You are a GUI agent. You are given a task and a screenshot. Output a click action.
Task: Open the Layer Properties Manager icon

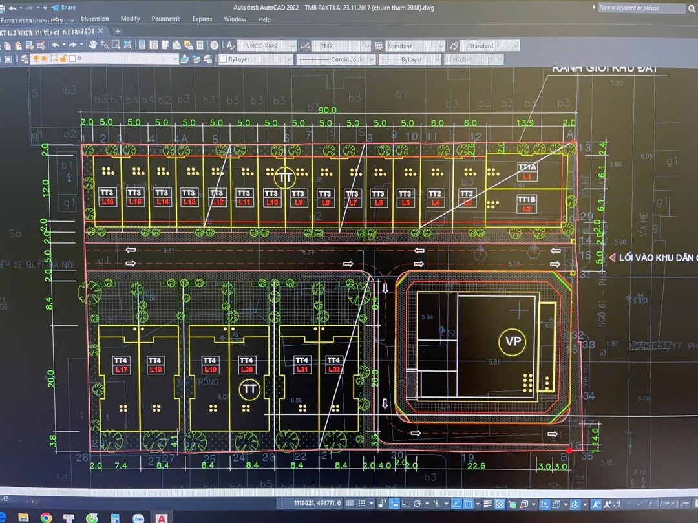(x=25, y=59)
